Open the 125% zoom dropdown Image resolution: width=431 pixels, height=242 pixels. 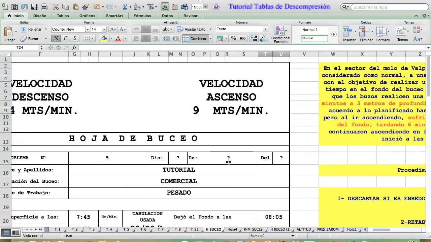coord(206,7)
